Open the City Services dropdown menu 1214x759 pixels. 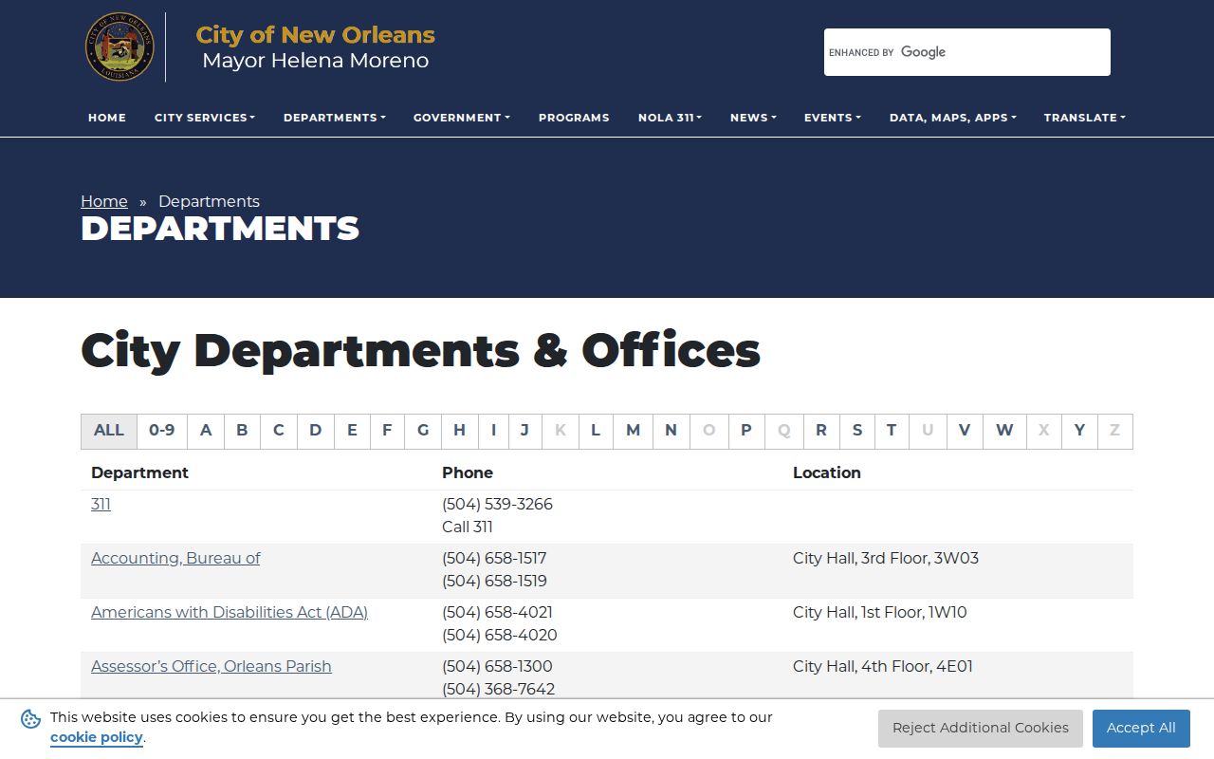[205, 118]
